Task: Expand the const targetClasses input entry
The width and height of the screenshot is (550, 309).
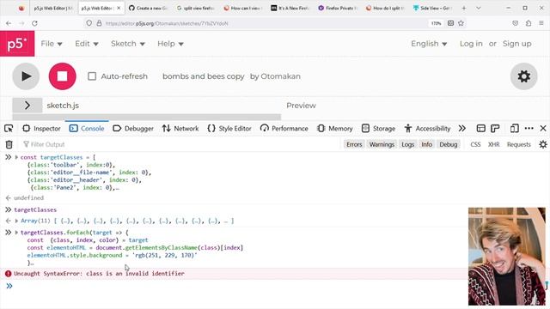Action: (x=16, y=157)
